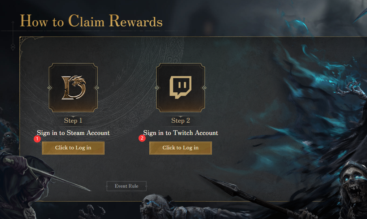Viewport: 367px width, 219px height.
Task: Open the Event Rule details
Action: (127, 186)
